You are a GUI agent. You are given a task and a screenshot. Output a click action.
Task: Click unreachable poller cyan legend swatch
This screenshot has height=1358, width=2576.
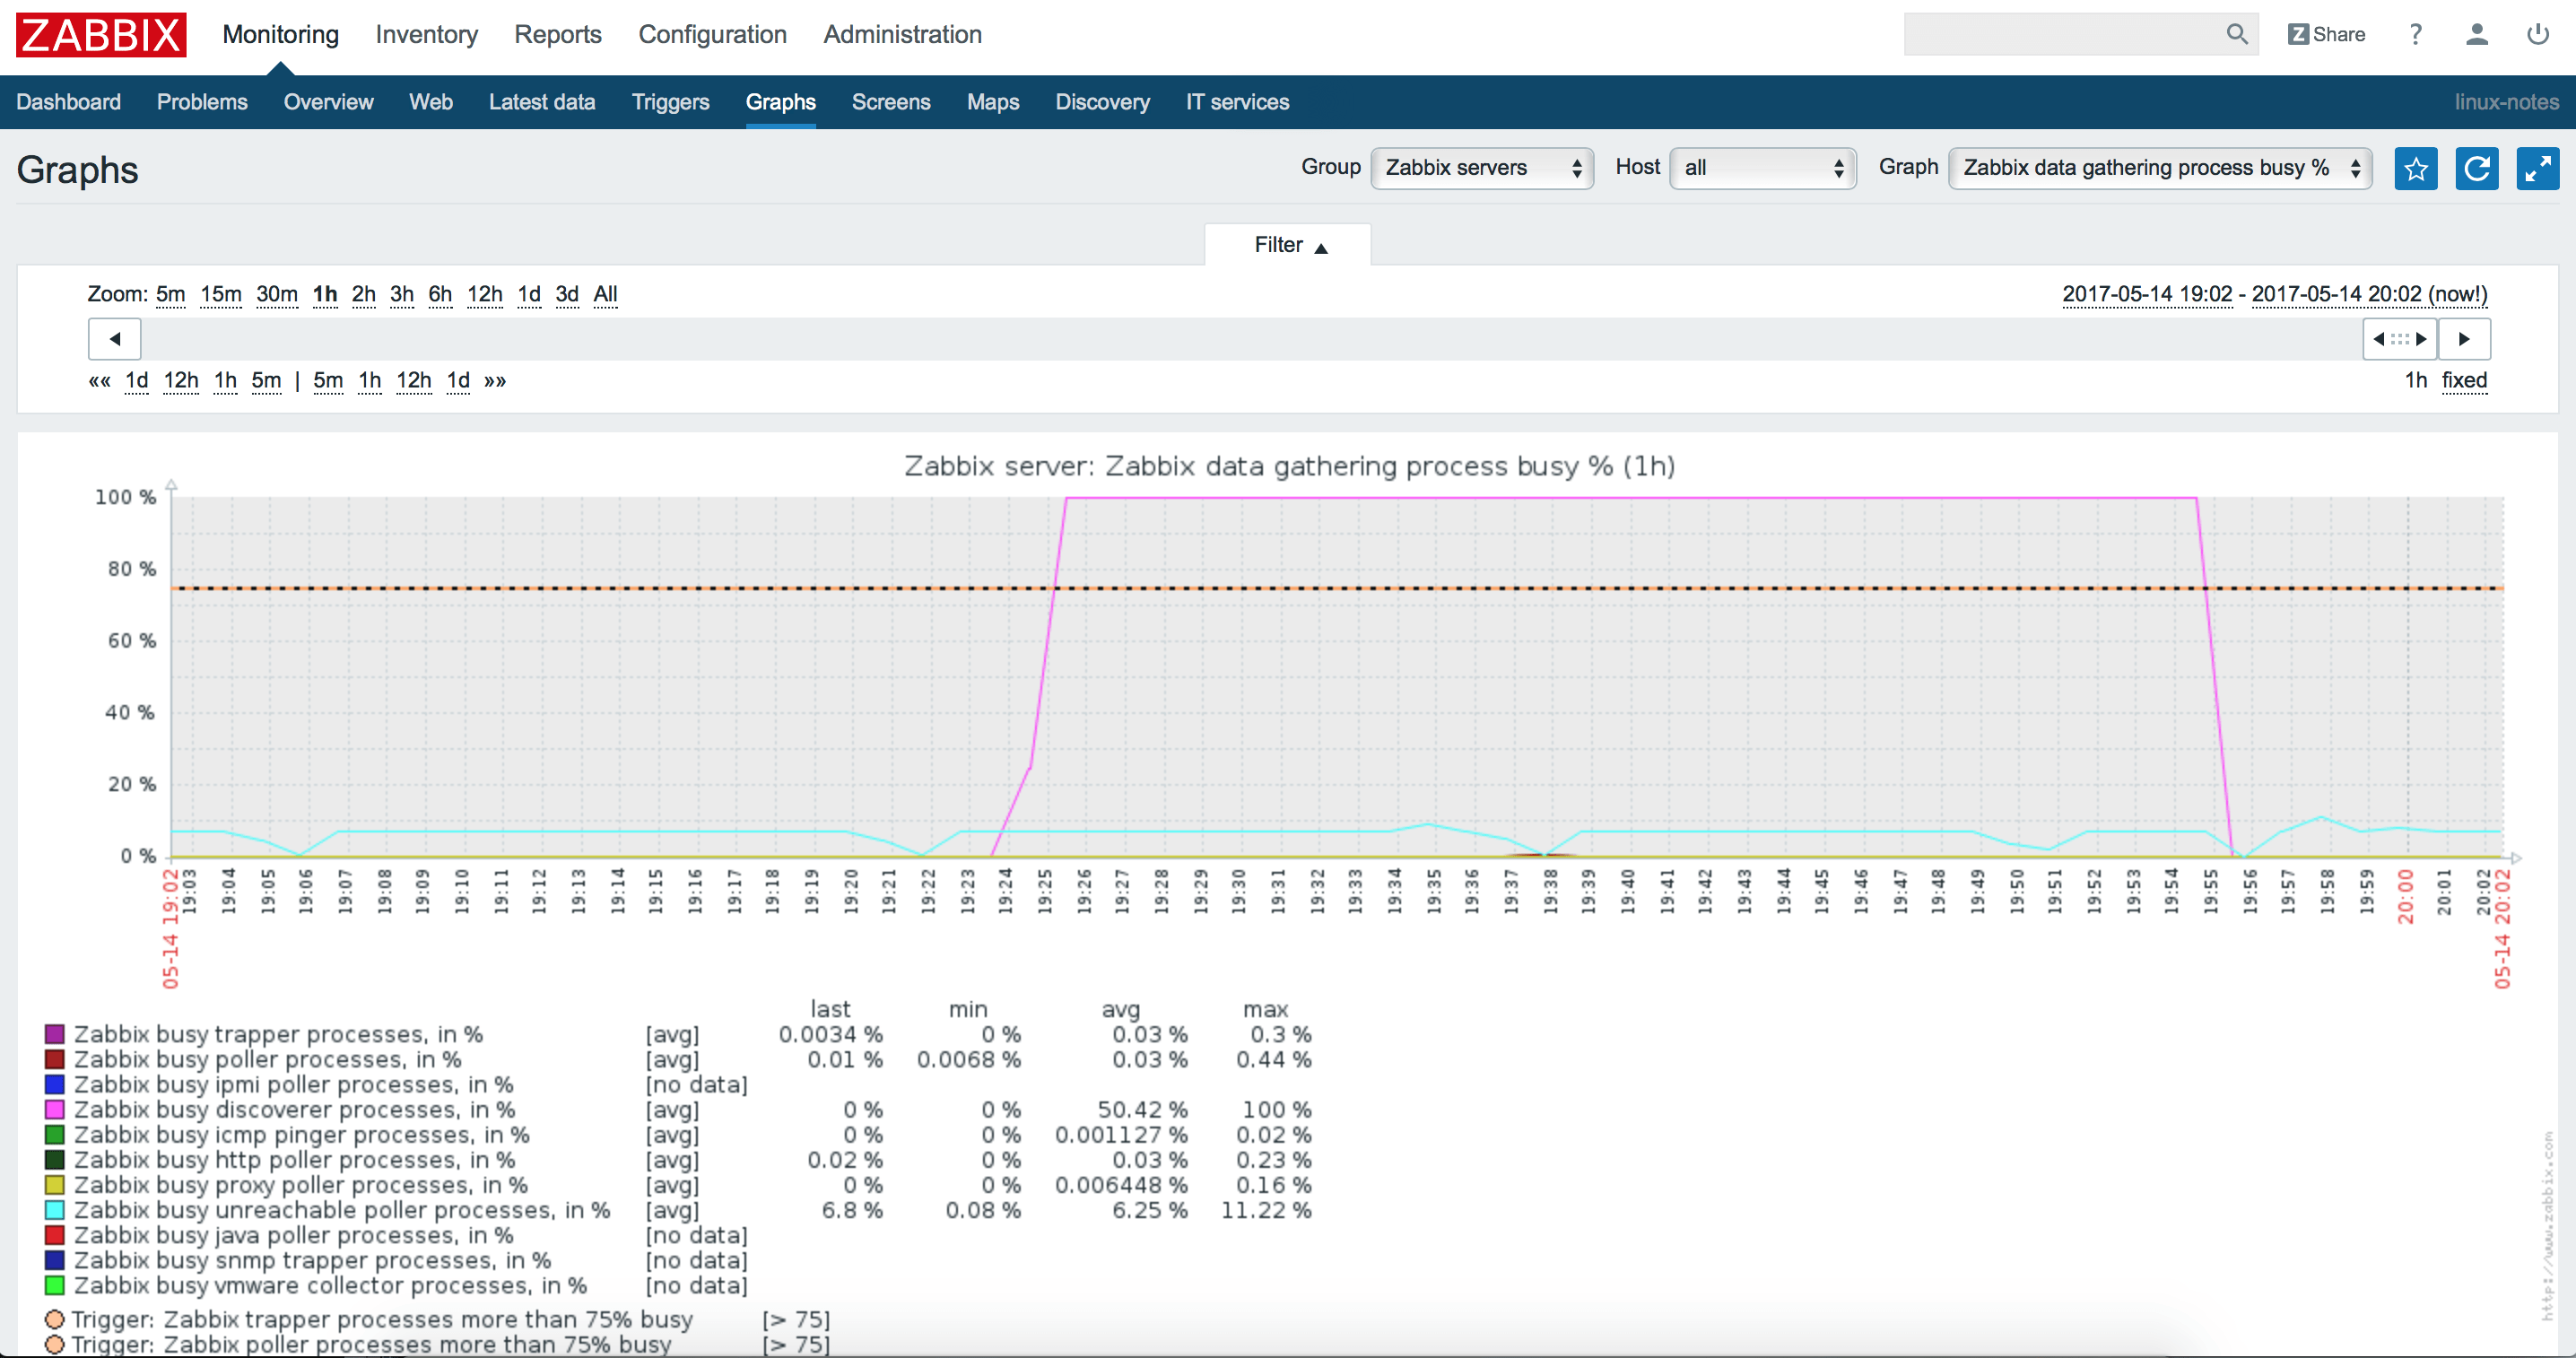click(55, 1210)
